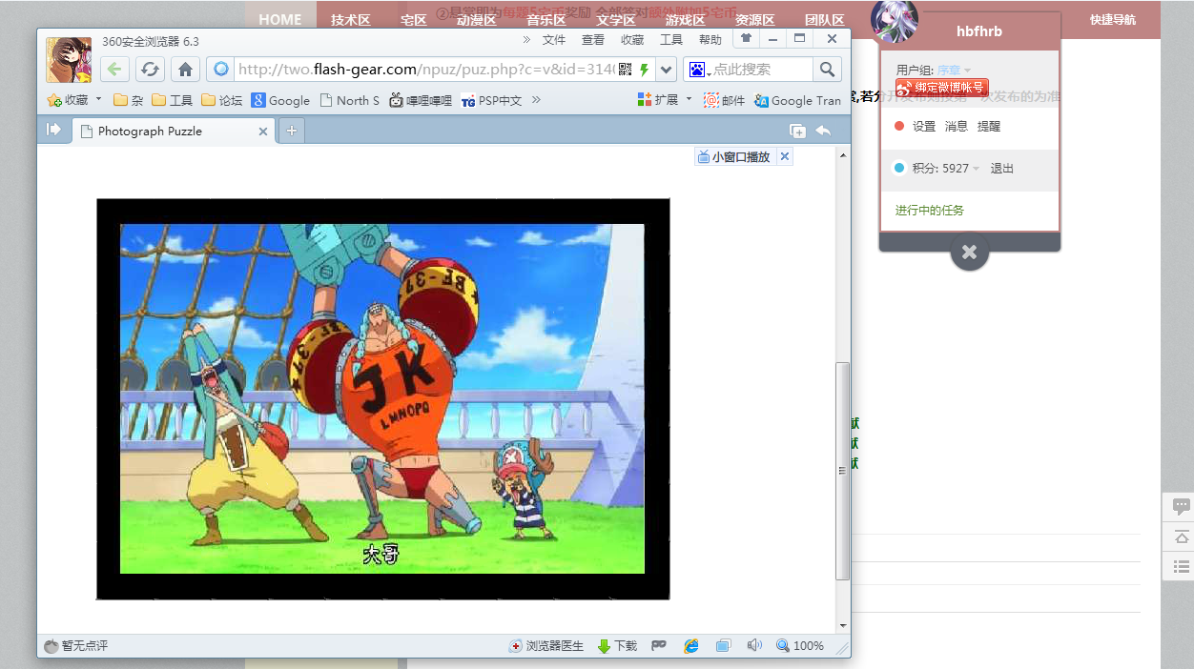Open the 进行中的任务 link
This screenshot has width=1194, height=669.
(929, 211)
